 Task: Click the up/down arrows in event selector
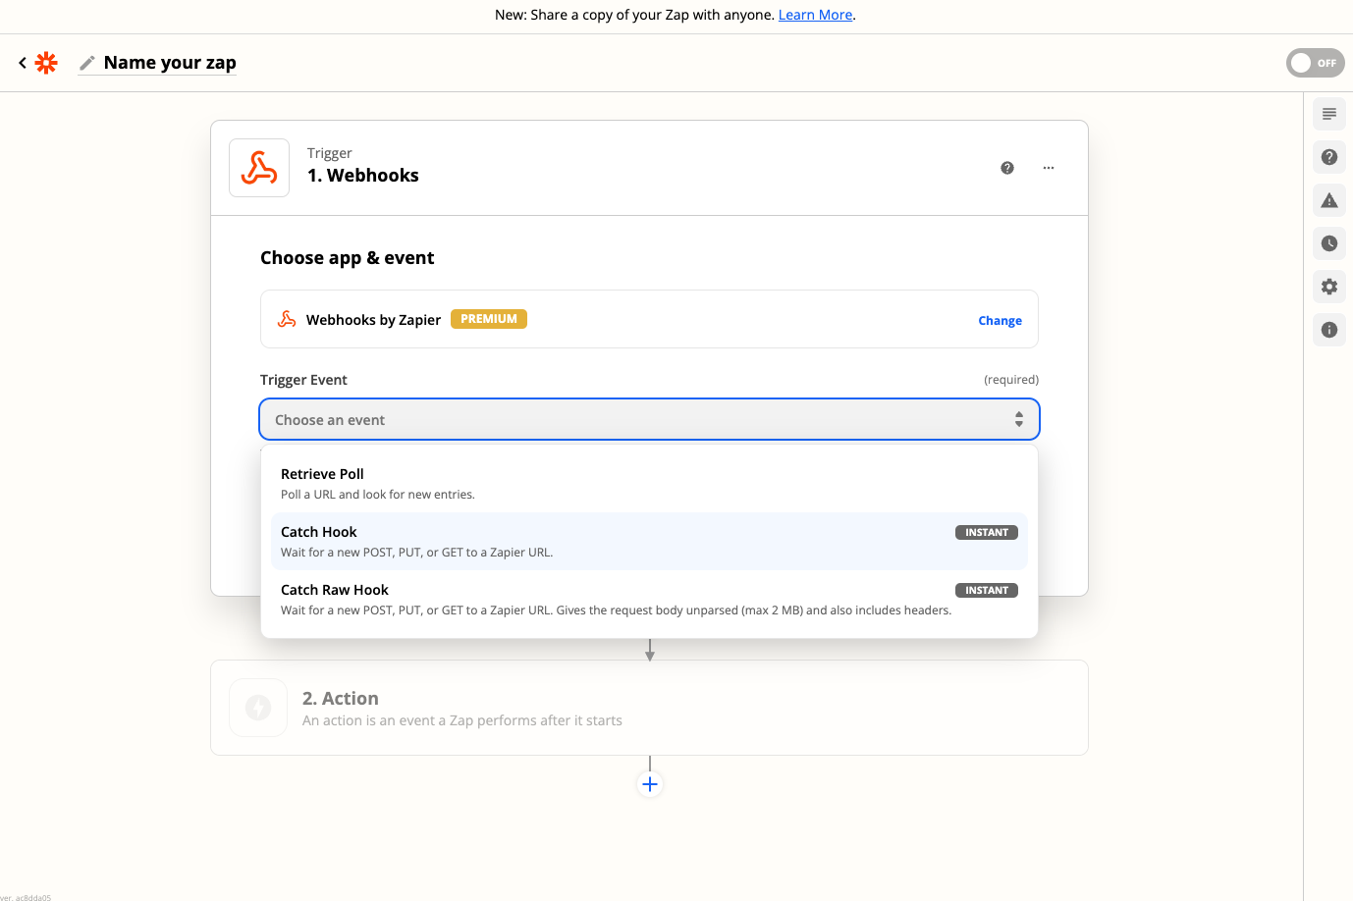tap(1019, 419)
